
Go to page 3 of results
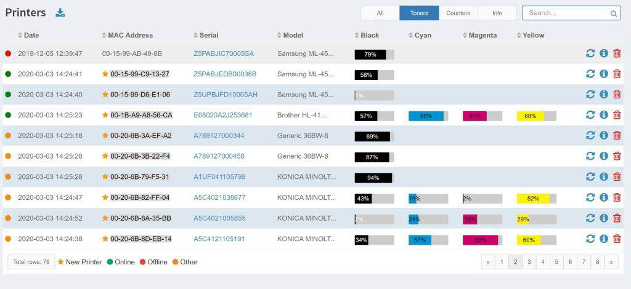point(529,262)
